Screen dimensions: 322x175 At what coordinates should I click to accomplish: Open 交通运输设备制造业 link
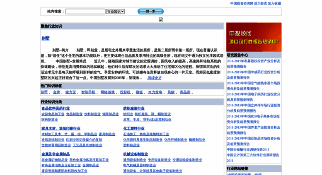pyautogui.click(x=187, y=160)
